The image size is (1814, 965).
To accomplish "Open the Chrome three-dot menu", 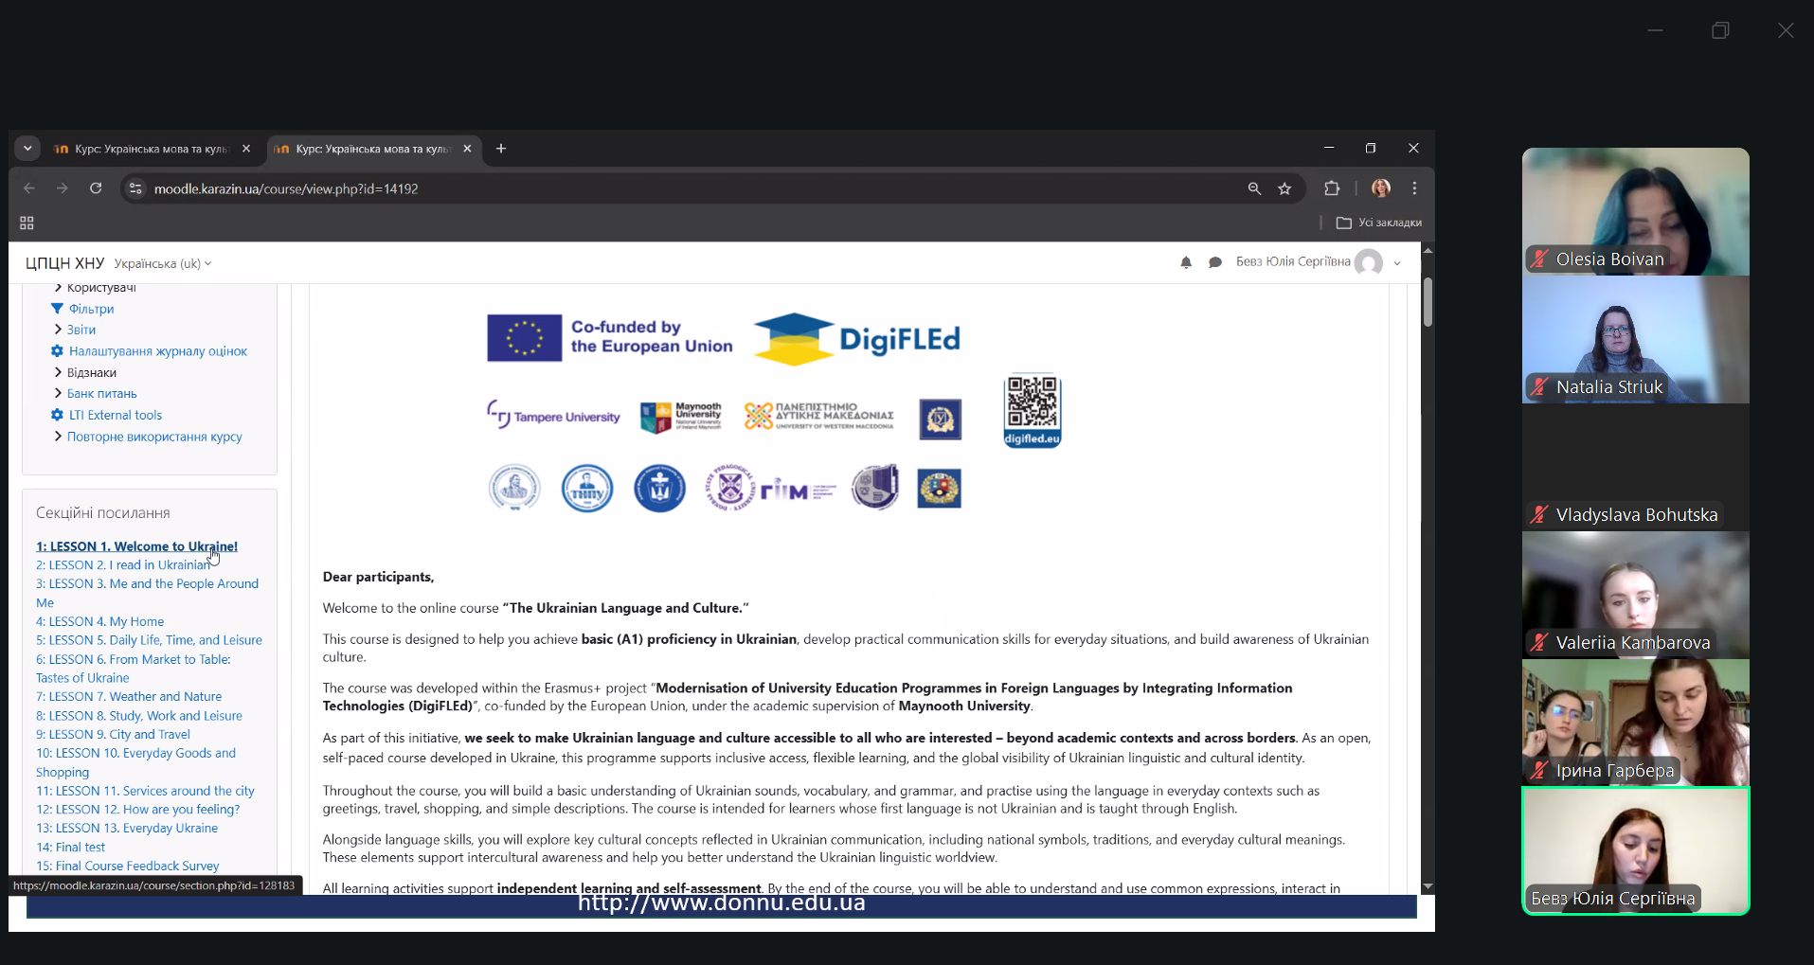I will coord(1414,188).
